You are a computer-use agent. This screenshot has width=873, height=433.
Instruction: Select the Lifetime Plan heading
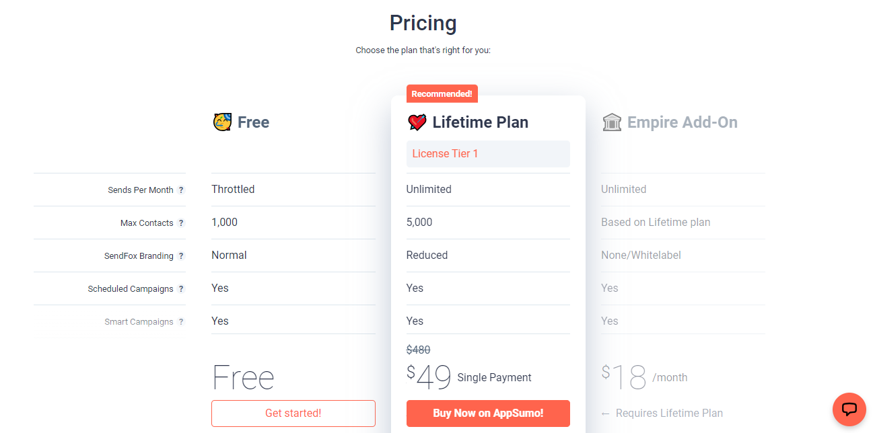coord(480,122)
